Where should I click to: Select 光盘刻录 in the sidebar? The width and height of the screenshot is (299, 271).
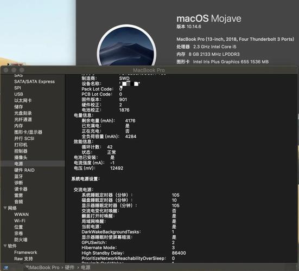tap(23, 113)
